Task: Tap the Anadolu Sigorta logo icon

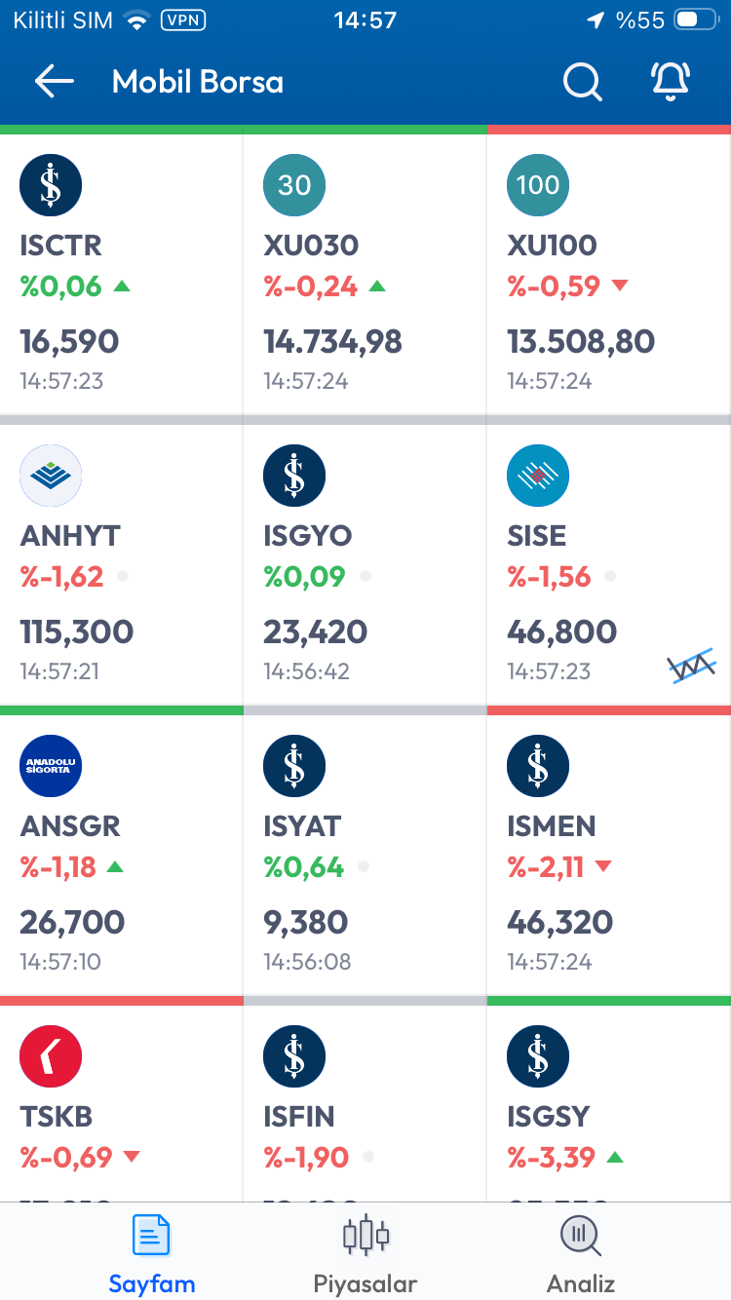Action: coord(51,766)
